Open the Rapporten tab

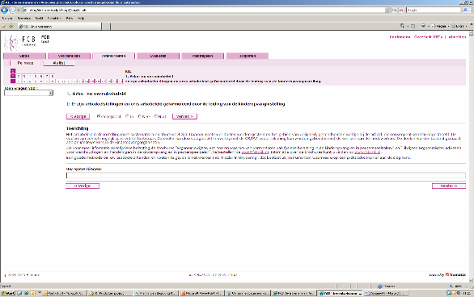pyautogui.click(x=248, y=56)
